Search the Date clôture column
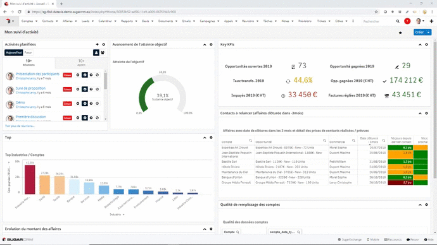Image resolution: width=437 pixels, height=245 pixels. (384, 141)
